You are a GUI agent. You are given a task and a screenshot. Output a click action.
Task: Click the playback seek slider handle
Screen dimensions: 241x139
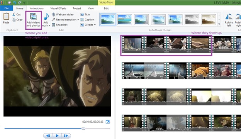click(x=83, y=129)
